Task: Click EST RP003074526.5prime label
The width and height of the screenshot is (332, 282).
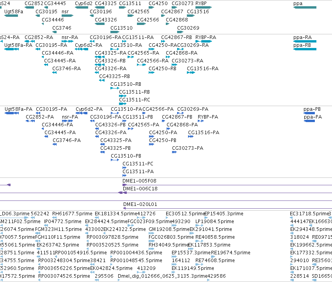Action: pos(64,276)
